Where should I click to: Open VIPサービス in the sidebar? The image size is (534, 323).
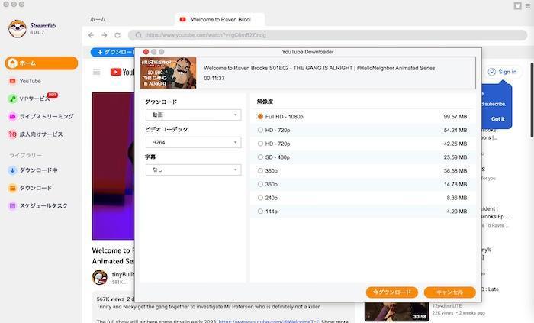coord(34,99)
